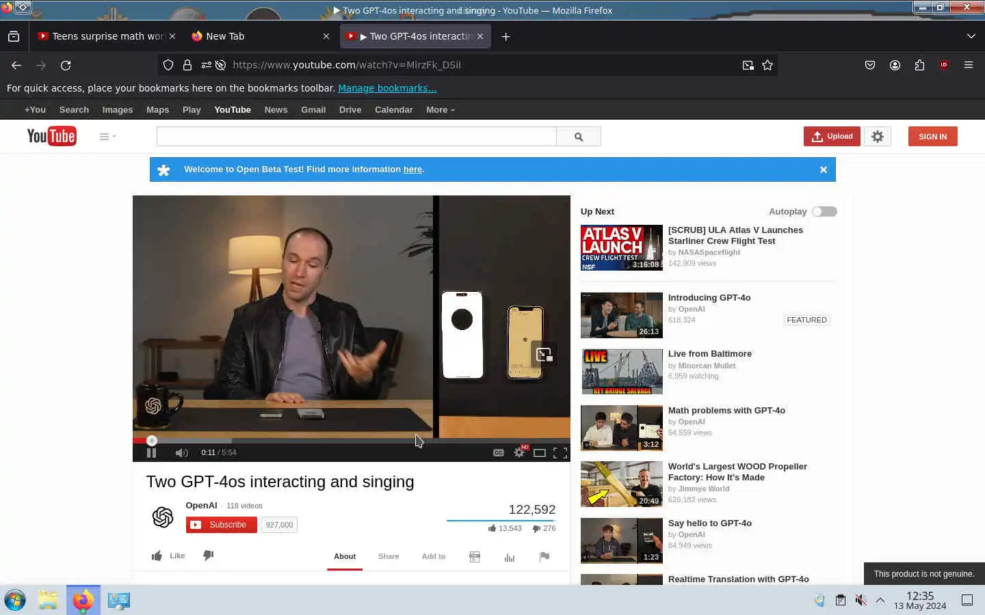Open the video statistics icon

pos(510,557)
